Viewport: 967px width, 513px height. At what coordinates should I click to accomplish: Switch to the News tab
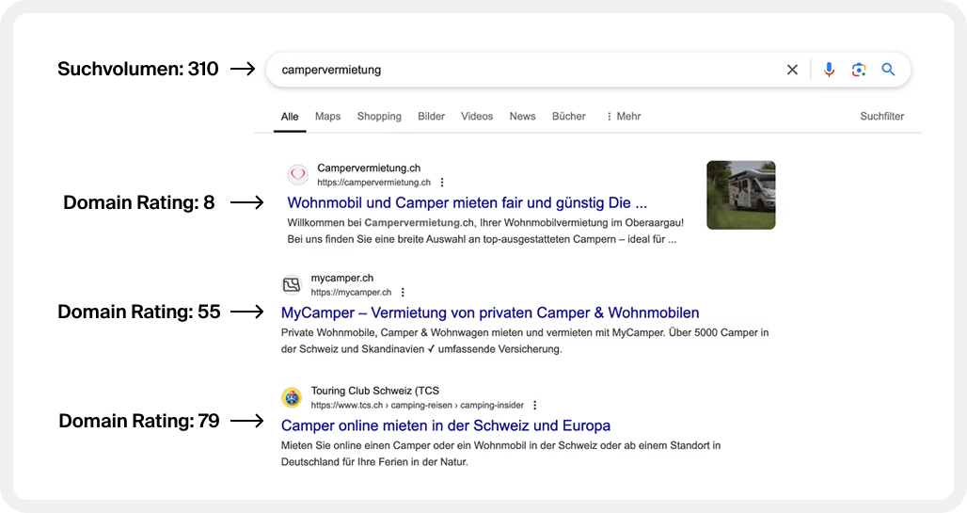point(522,116)
